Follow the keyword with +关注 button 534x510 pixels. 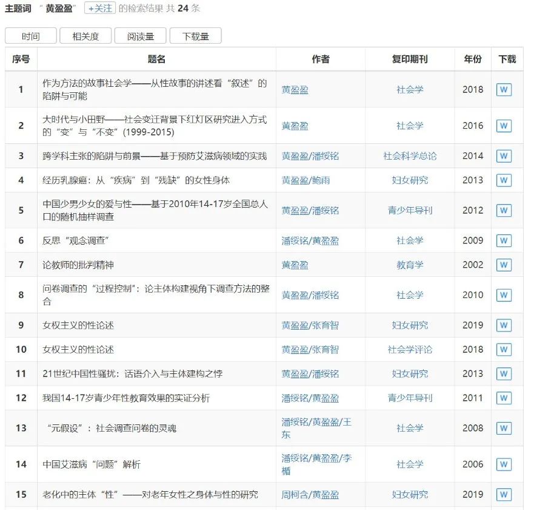(x=100, y=8)
